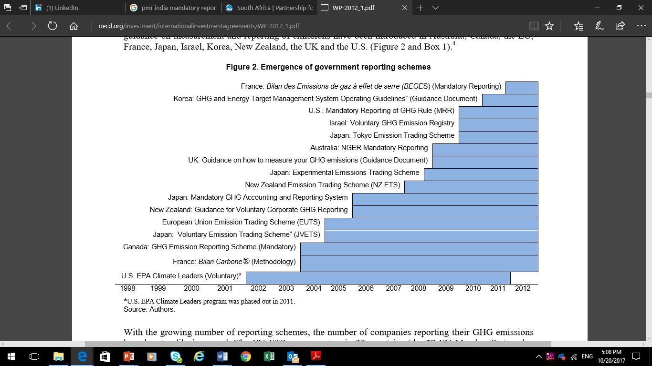Open Adobe Acrobat from taskbar
The height and width of the screenshot is (366, 652).
tap(315, 356)
